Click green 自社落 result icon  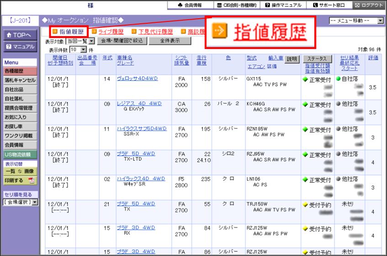coord(338,79)
